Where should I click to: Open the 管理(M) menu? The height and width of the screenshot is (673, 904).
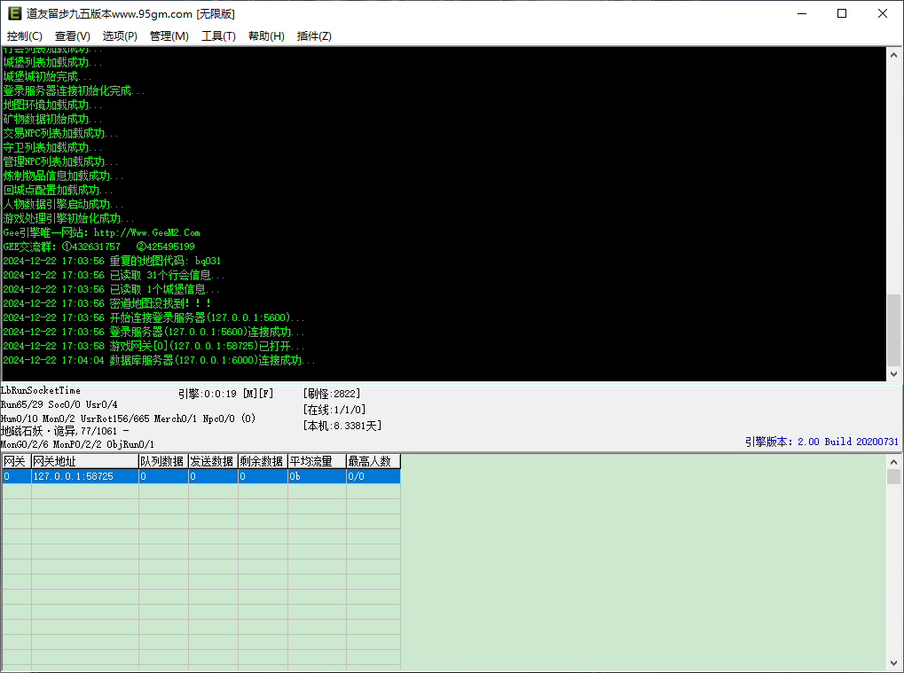pyautogui.click(x=169, y=35)
